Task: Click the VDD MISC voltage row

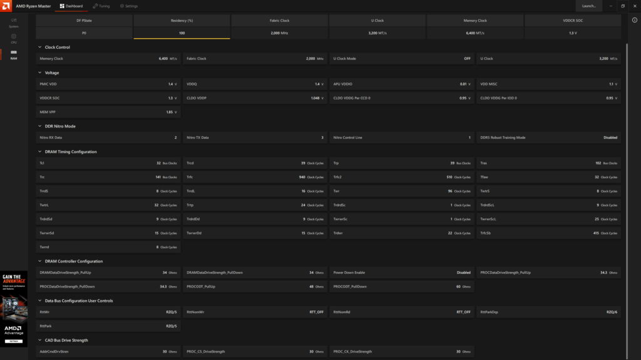Action: click(548, 84)
